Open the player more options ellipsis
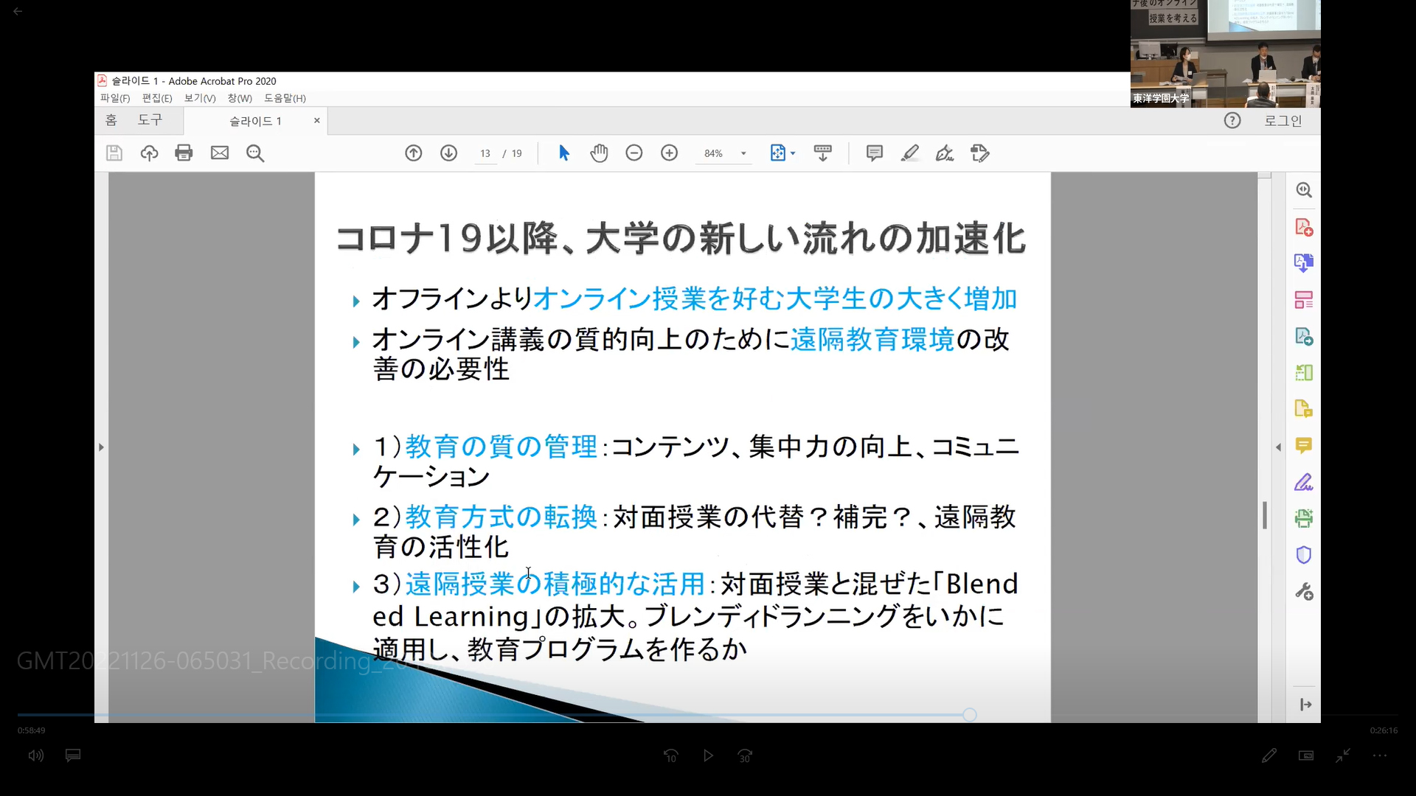 coord(1380,755)
